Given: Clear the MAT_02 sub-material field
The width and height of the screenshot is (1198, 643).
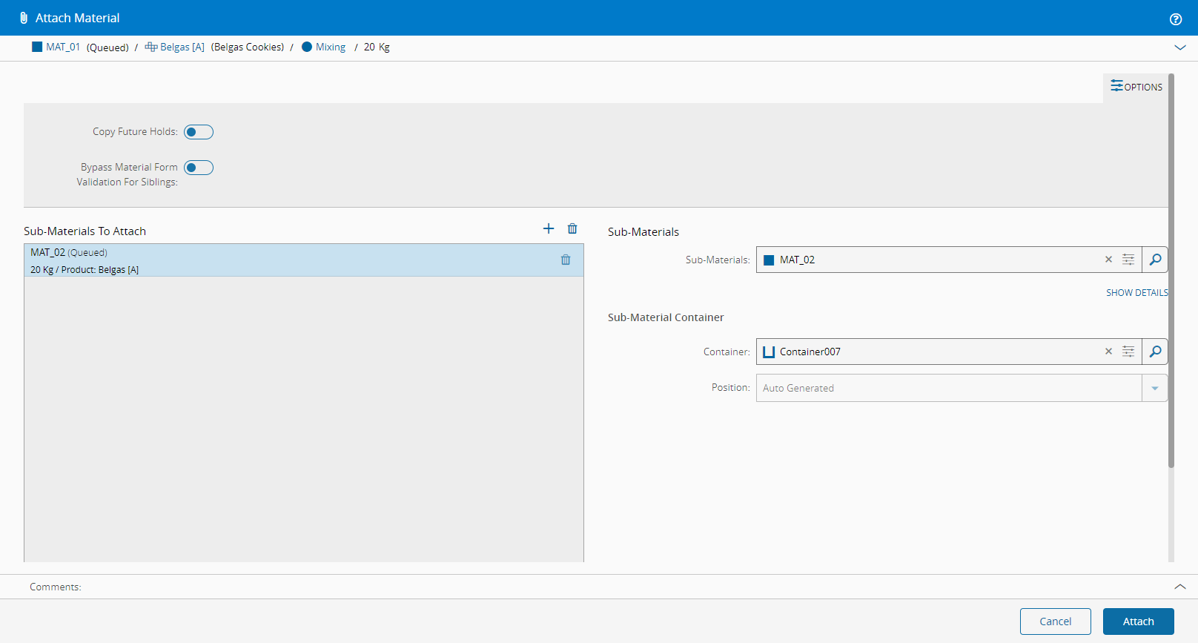Looking at the screenshot, I should pyautogui.click(x=1108, y=260).
